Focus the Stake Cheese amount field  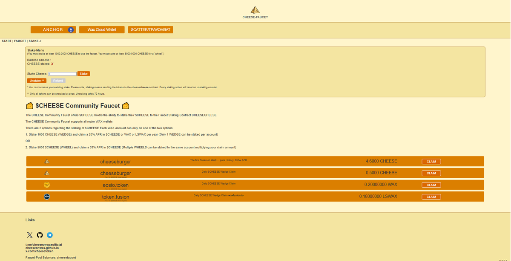click(62, 74)
